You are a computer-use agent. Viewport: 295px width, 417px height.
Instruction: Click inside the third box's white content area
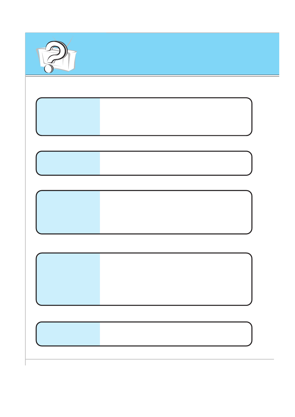176,212
